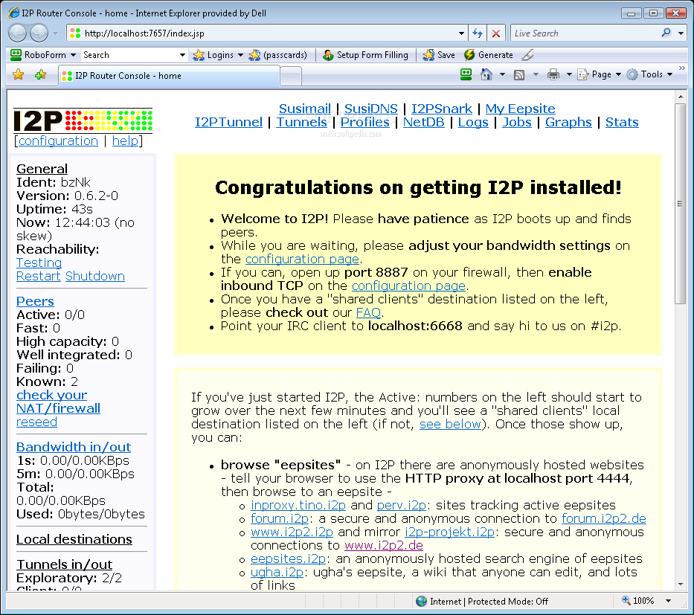Click the RoboForm passcards button
694x615 pixels.
click(x=278, y=55)
